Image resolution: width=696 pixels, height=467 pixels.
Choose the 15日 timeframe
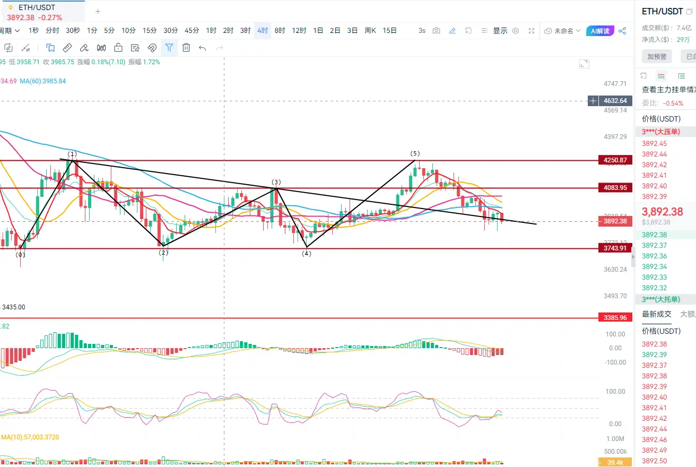tap(390, 31)
